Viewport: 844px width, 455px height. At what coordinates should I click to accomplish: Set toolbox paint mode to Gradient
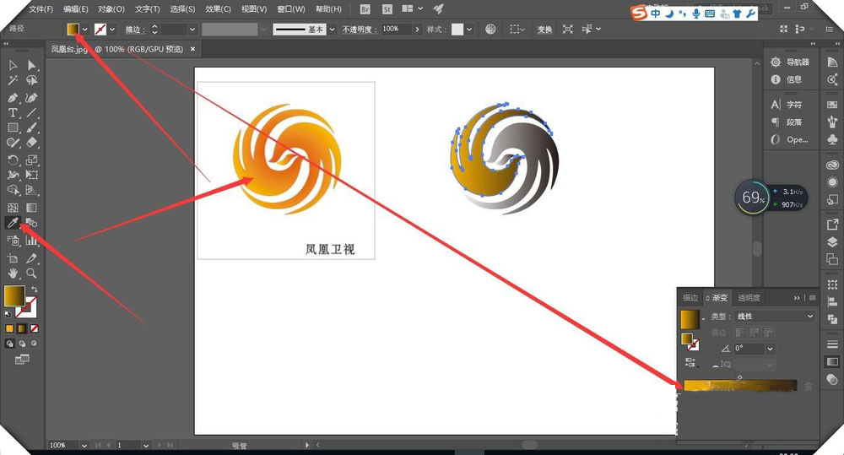pos(22,328)
